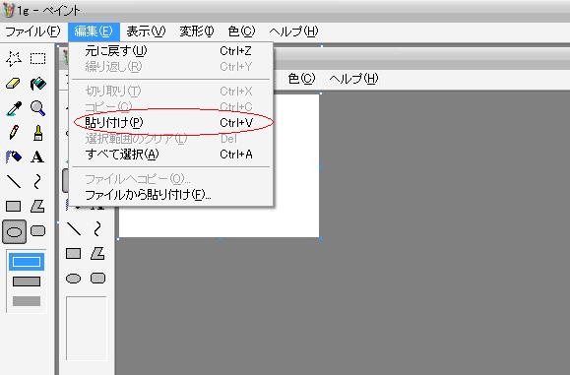Choose 元に戻す(U) to undo
Image resolution: width=570 pixels, height=375 pixels.
171,51
